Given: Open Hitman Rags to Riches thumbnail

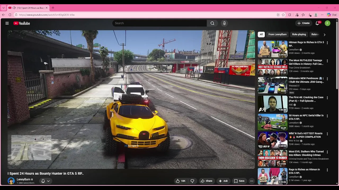Looking at the screenshot, I should [273, 49].
